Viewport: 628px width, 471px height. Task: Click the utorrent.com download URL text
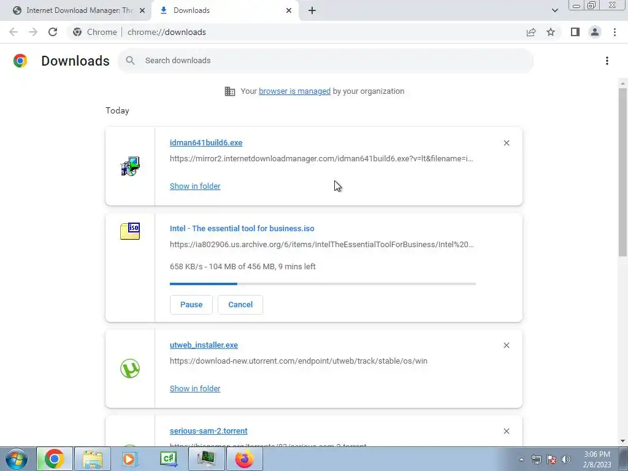tap(299, 361)
